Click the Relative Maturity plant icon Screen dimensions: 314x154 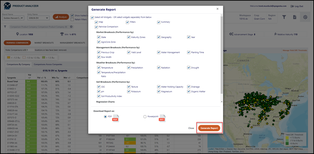point(275,34)
